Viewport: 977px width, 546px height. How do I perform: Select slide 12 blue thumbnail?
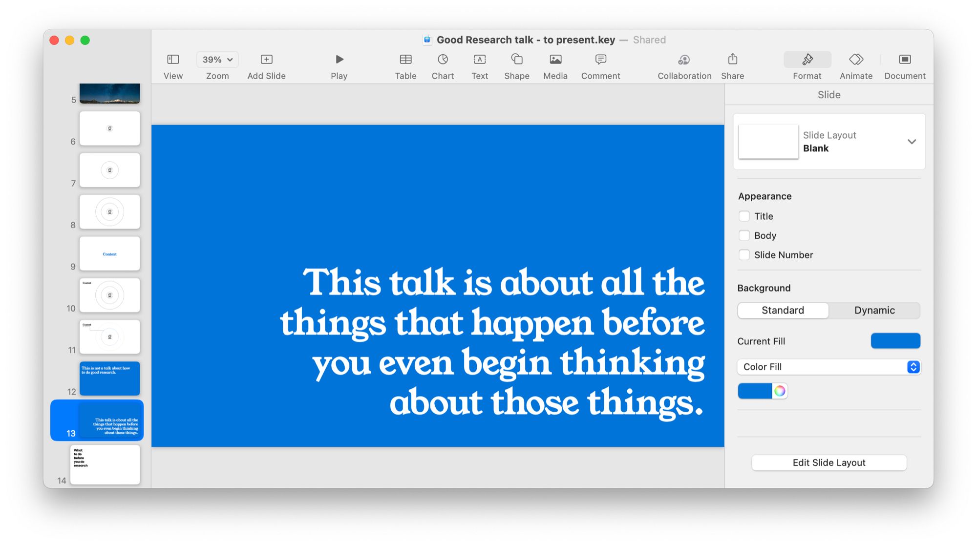point(109,378)
